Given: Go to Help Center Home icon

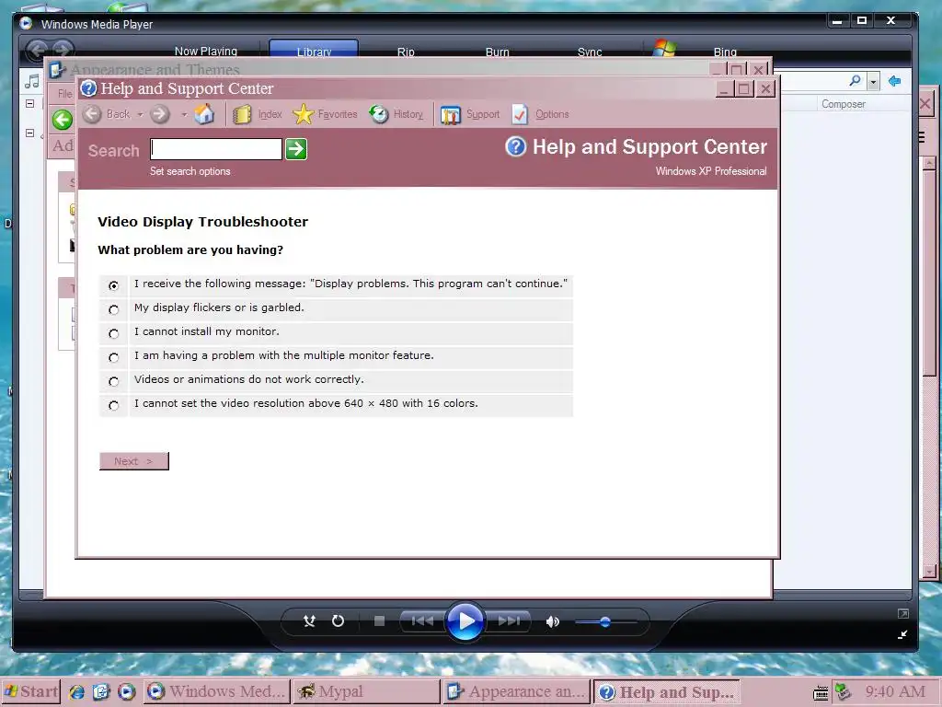Looking at the screenshot, I should click(204, 113).
